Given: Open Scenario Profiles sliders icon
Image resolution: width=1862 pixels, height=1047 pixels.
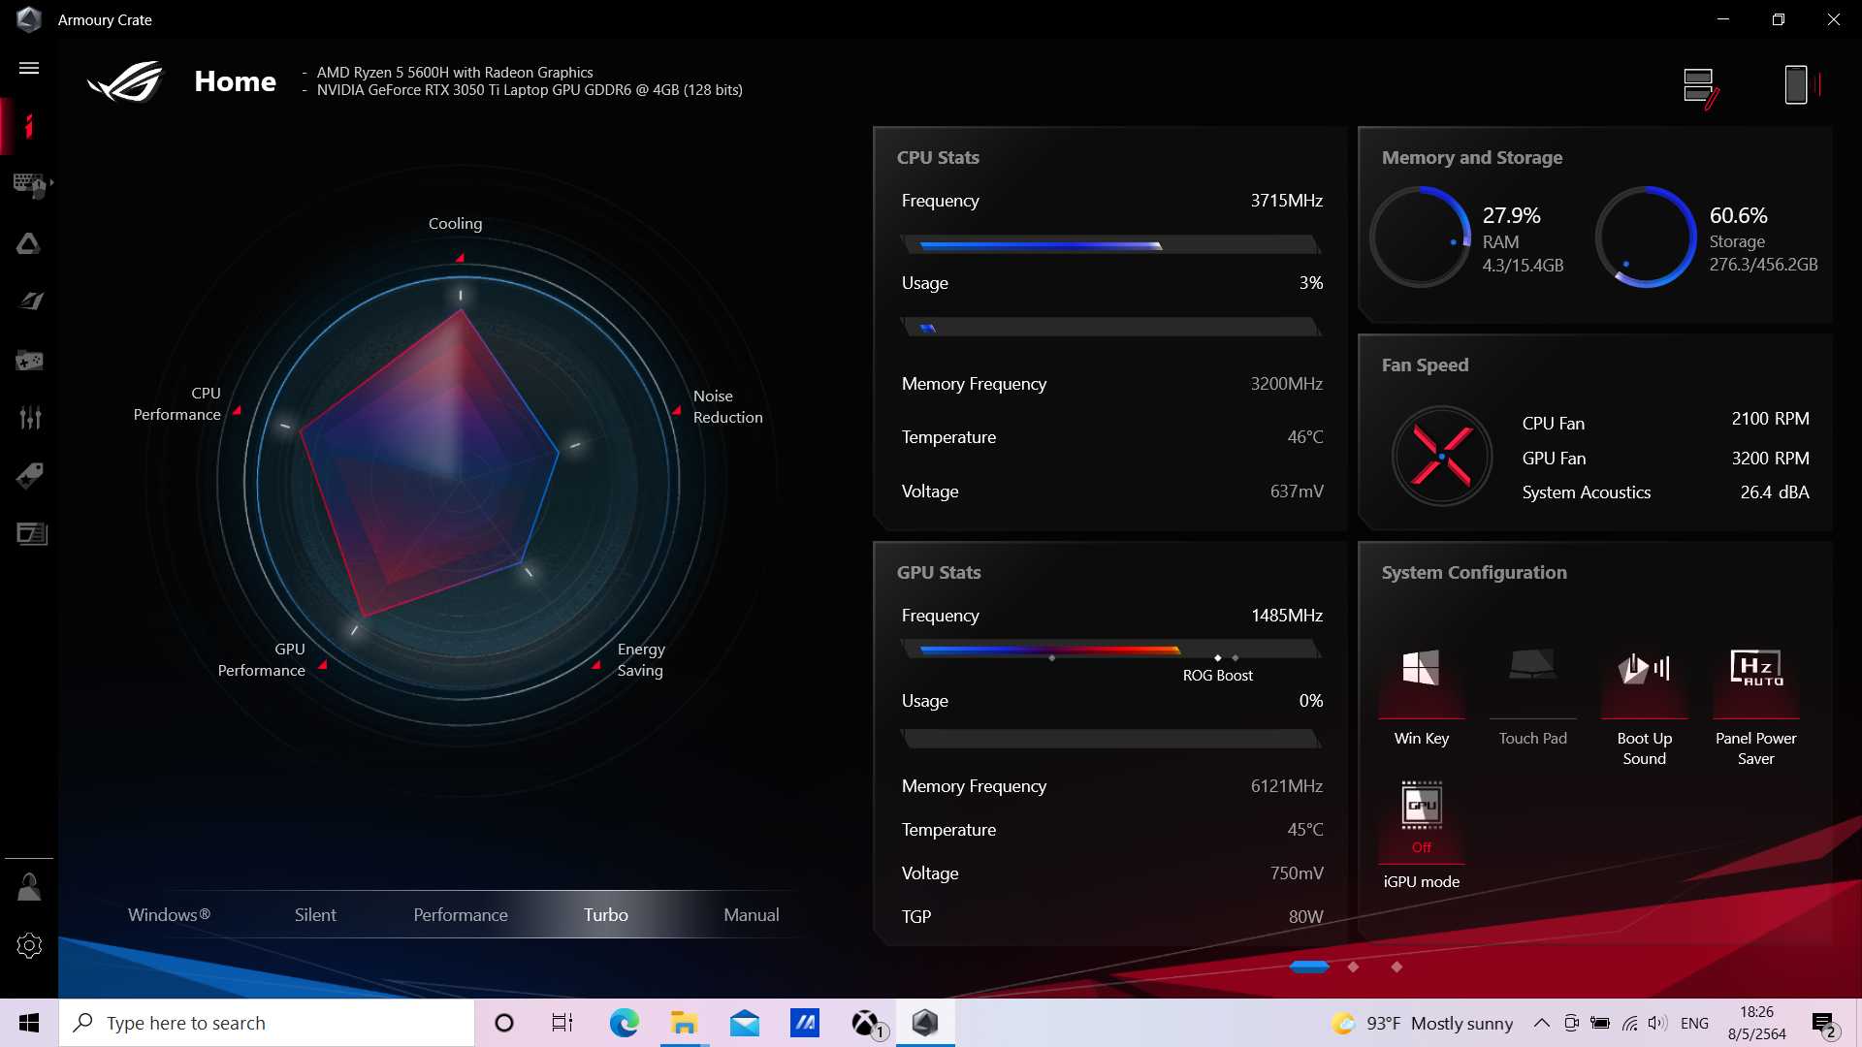Looking at the screenshot, I should point(30,418).
